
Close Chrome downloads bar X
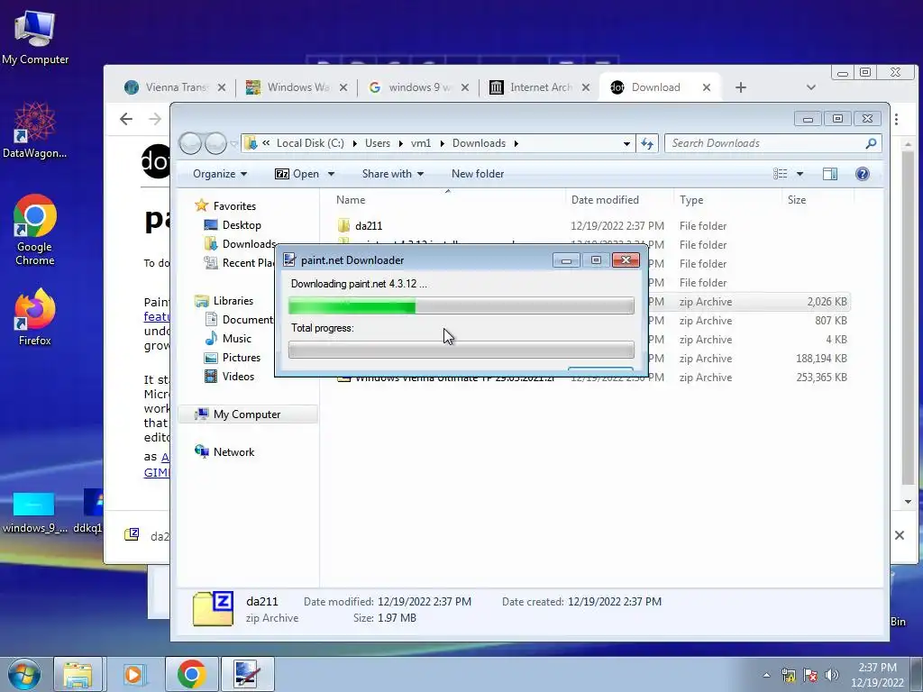coord(899,535)
